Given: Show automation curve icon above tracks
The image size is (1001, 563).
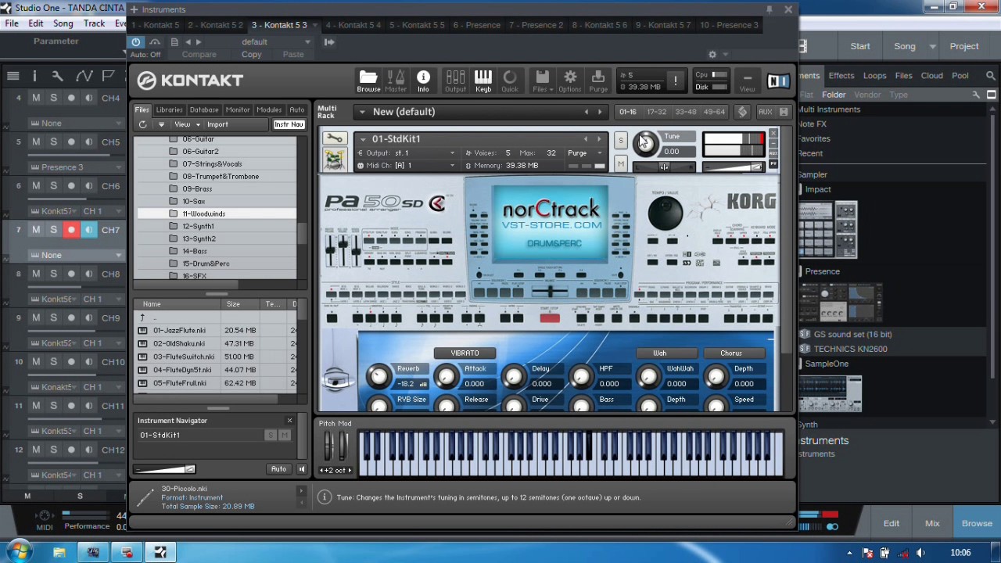Looking at the screenshot, I should click(84, 76).
